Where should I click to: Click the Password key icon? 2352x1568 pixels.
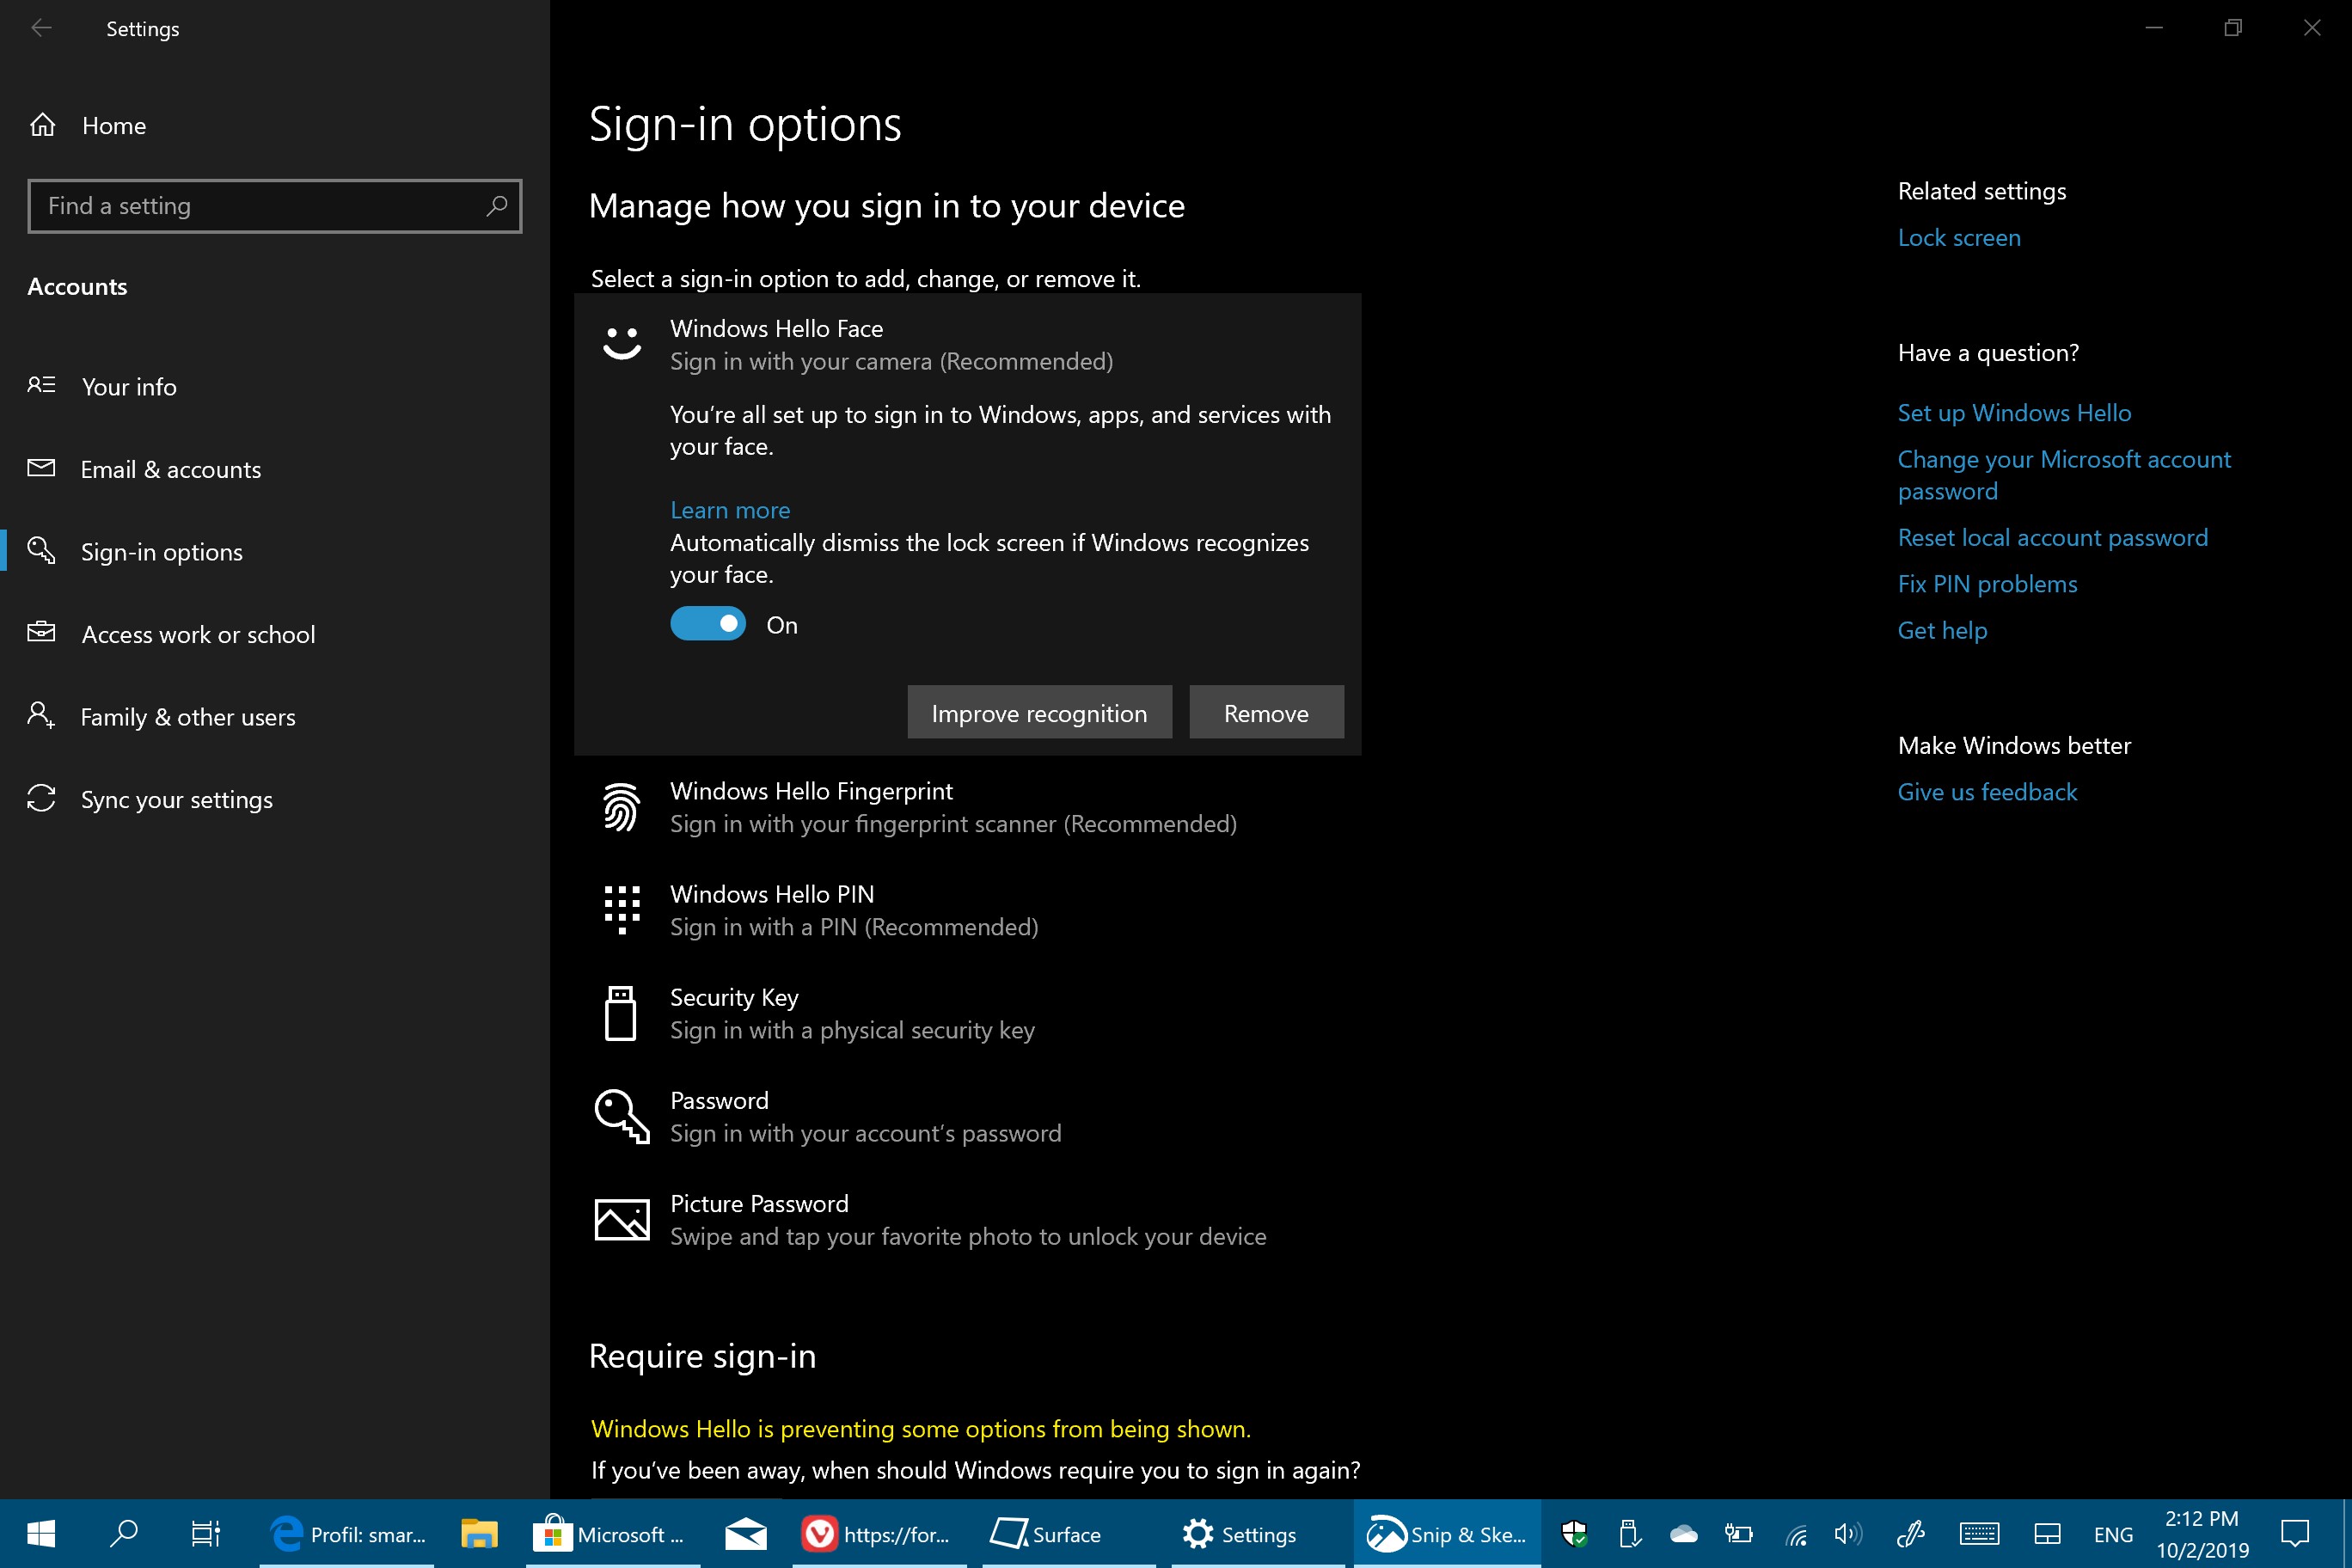tap(621, 1116)
